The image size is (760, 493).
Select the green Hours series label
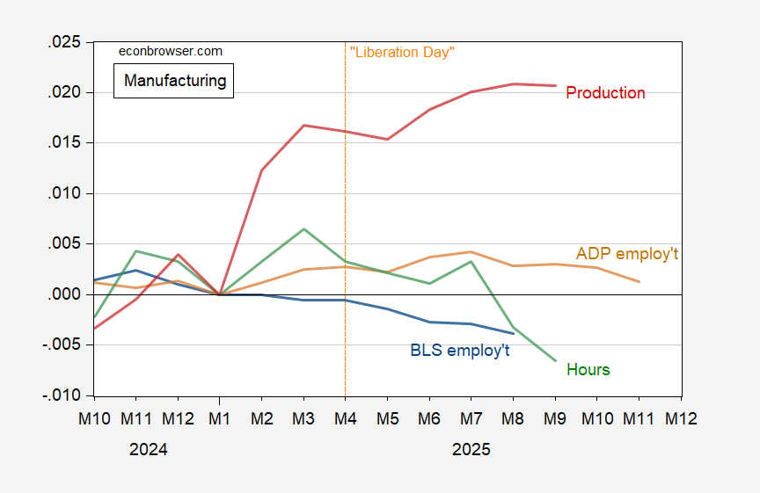(588, 370)
